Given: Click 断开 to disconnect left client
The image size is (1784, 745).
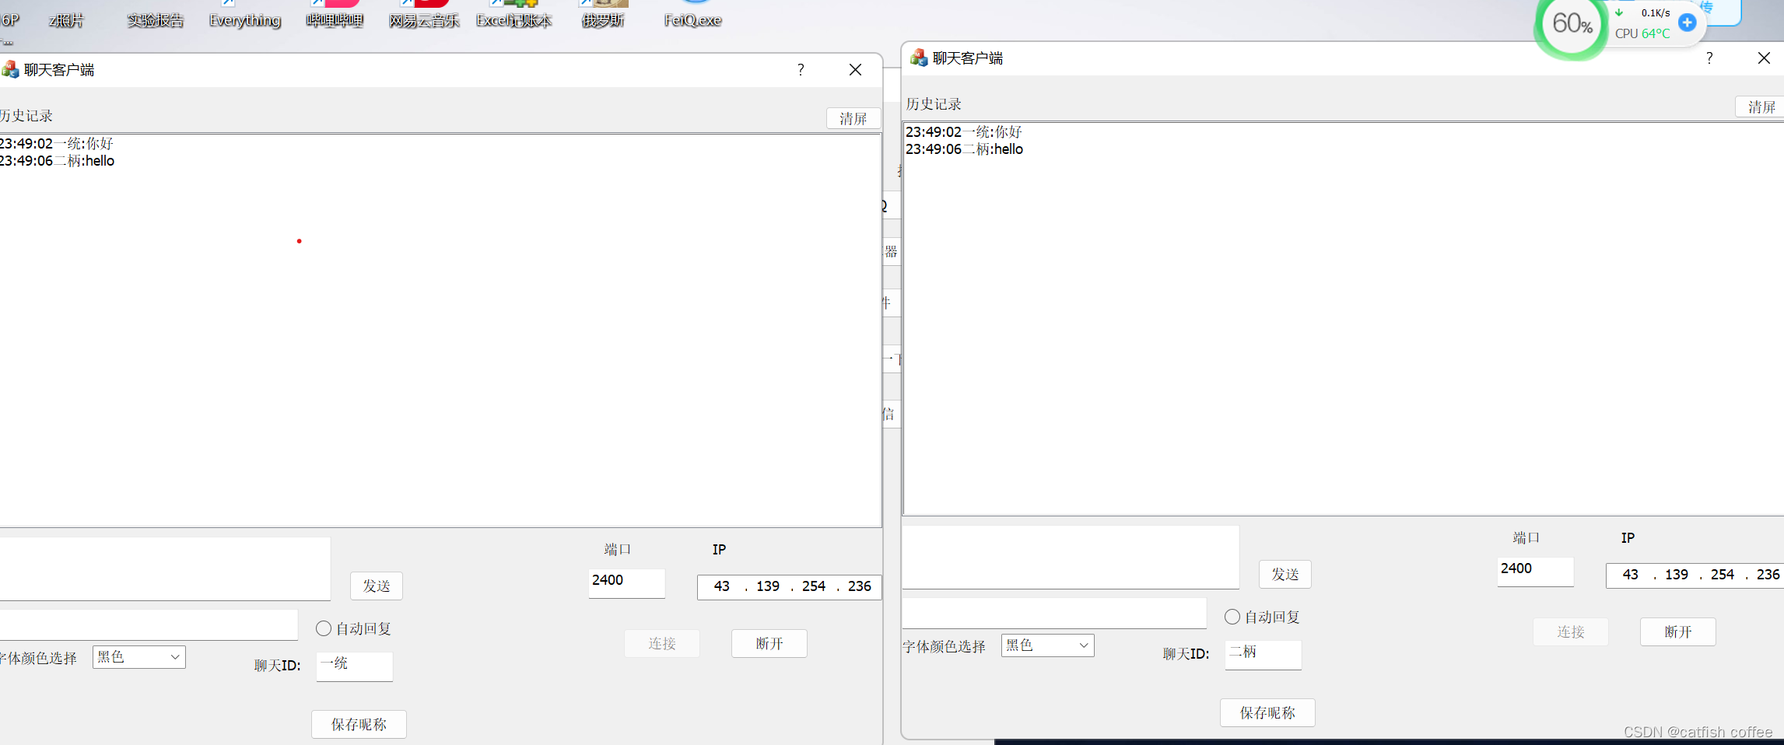Looking at the screenshot, I should pyautogui.click(x=769, y=643).
